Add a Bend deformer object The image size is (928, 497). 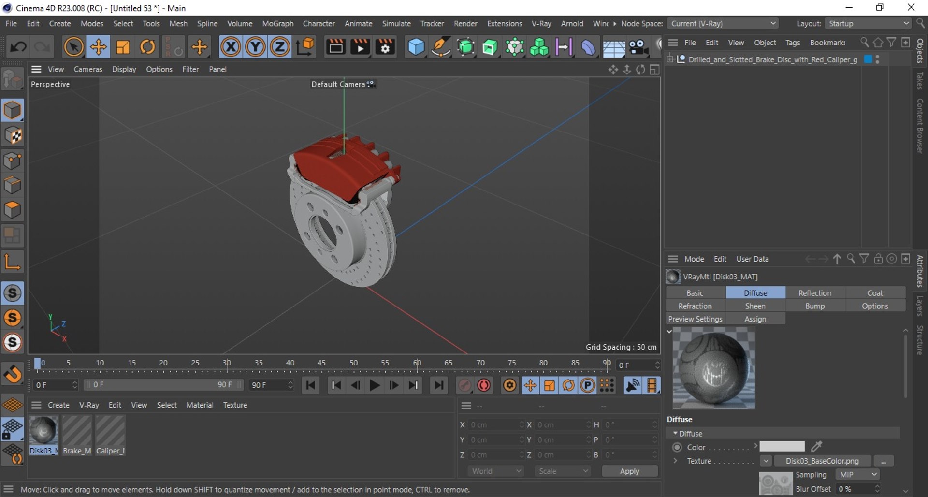[x=588, y=47]
